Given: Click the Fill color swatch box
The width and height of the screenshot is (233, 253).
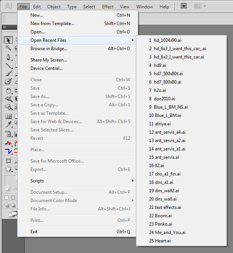Looking at the screenshot, I should (10, 181).
